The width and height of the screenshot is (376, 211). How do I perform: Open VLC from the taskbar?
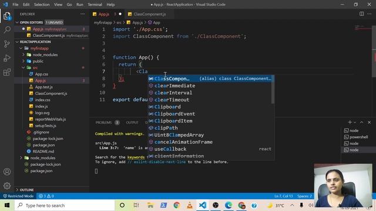pyautogui.click(x=189, y=205)
